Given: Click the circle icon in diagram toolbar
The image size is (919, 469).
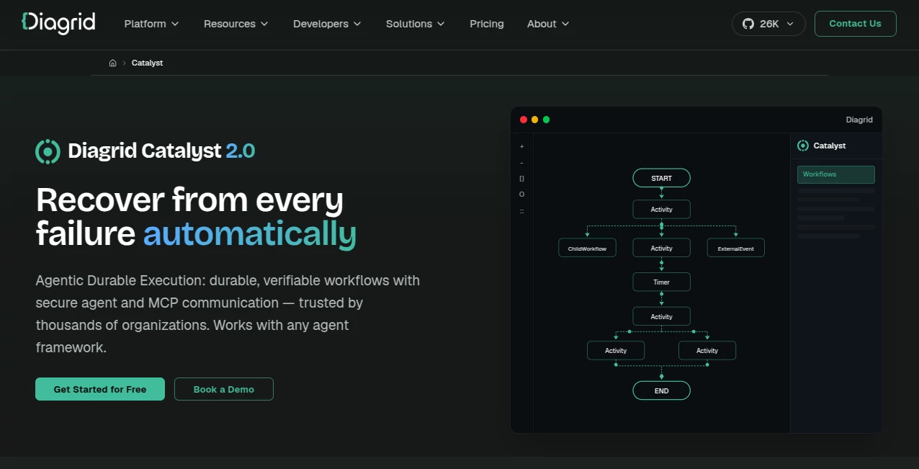Looking at the screenshot, I should [x=522, y=195].
